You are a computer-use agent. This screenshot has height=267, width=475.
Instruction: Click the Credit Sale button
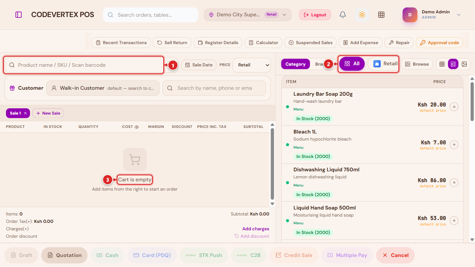(x=294, y=255)
